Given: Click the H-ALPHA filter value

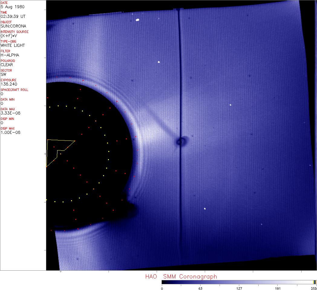Looking at the screenshot, I should pyautogui.click(x=10, y=55).
